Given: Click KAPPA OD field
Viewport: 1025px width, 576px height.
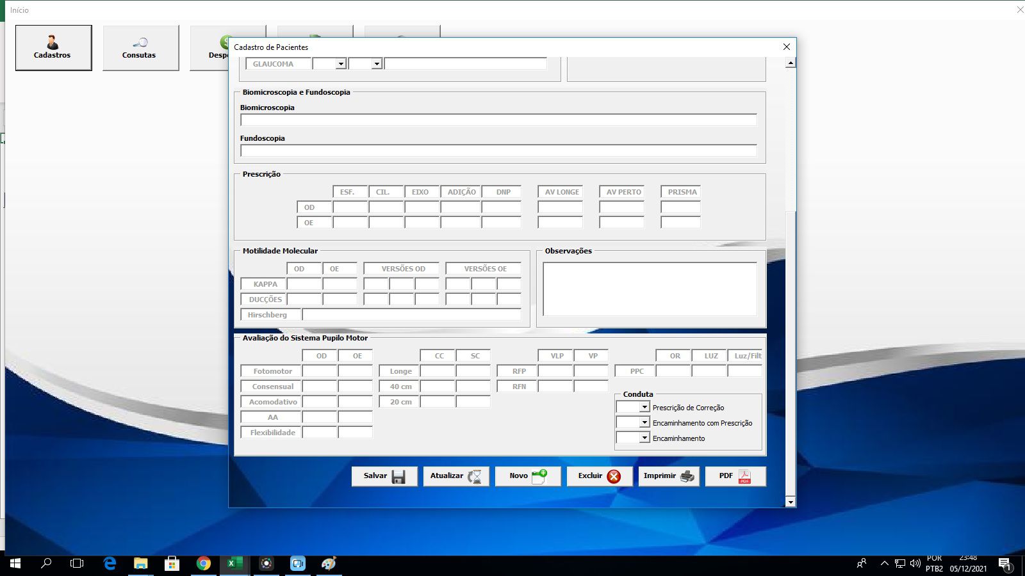Looking at the screenshot, I should point(304,284).
